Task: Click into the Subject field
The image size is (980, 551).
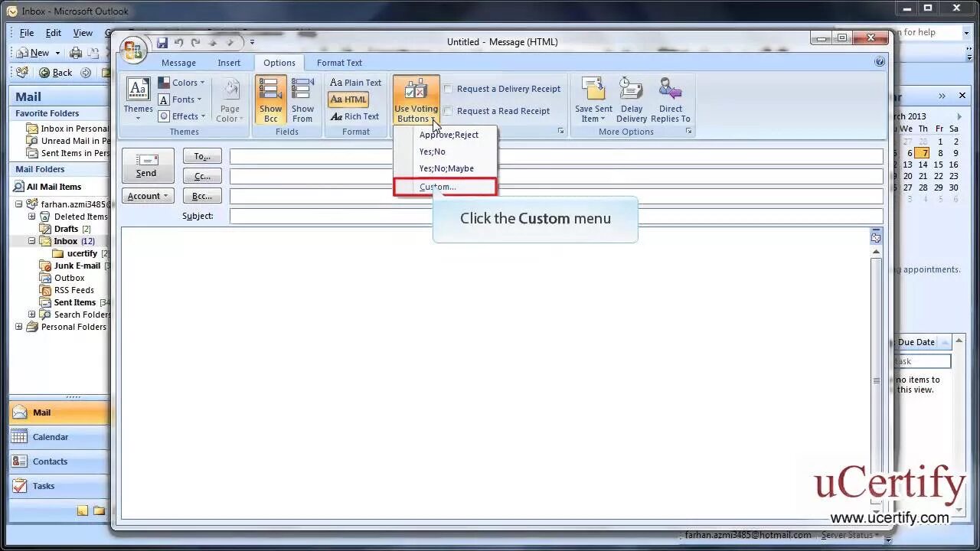Action: point(556,216)
